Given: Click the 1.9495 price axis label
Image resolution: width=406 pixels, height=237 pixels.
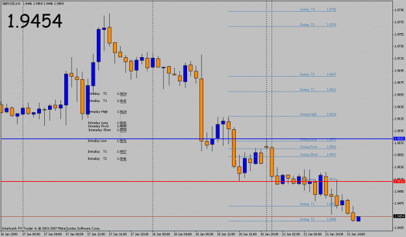Looking at the screenshot, I should tap(399, 192).
